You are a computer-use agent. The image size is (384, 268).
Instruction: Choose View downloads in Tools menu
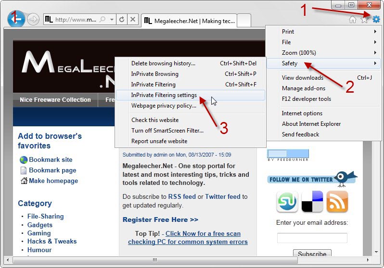(323, 78)
